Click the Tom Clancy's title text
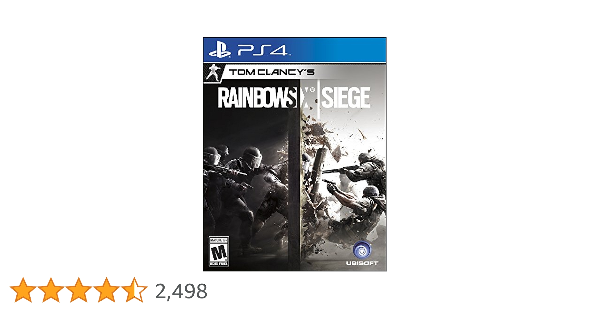This screenshot has height=309, width=590. 272,72
